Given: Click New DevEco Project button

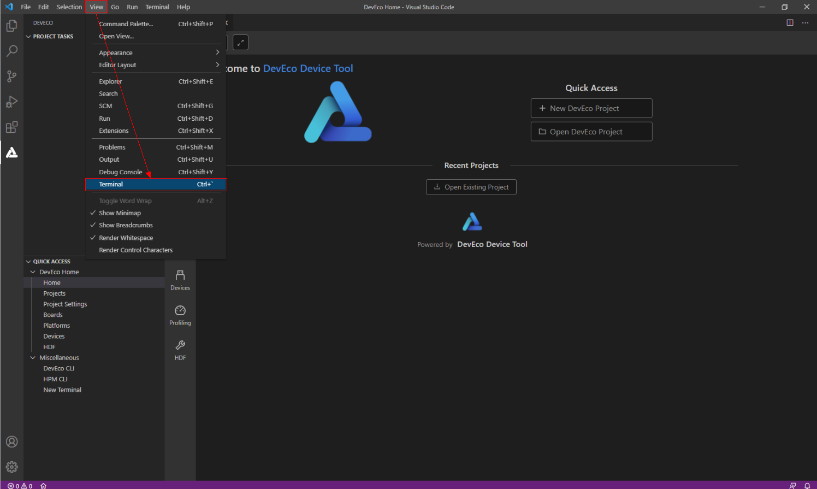Looking at the screenshot, I should click(591, 108).
